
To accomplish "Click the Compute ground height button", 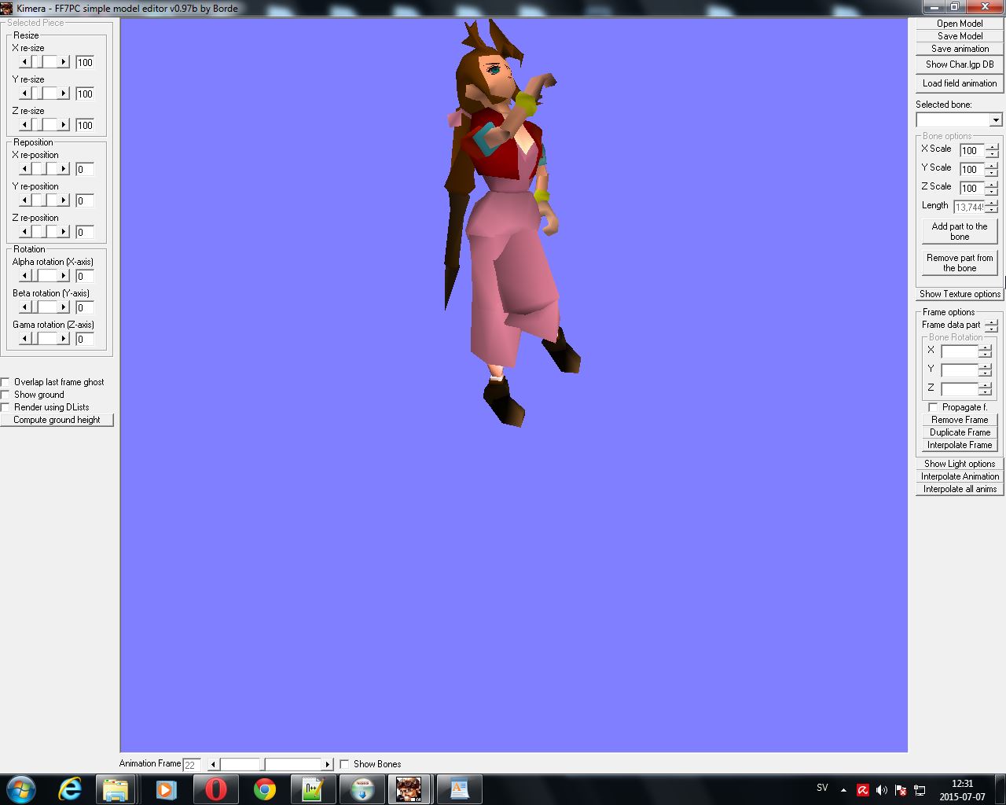I will pos(57,420).
